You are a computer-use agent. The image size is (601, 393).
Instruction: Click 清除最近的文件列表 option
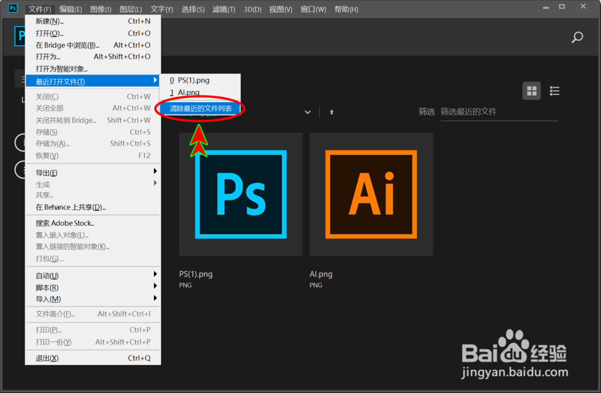coord(200,109)
